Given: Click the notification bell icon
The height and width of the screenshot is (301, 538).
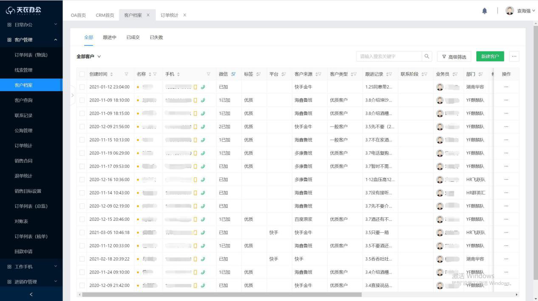Looking at the screenshot, I should [484, 11].
